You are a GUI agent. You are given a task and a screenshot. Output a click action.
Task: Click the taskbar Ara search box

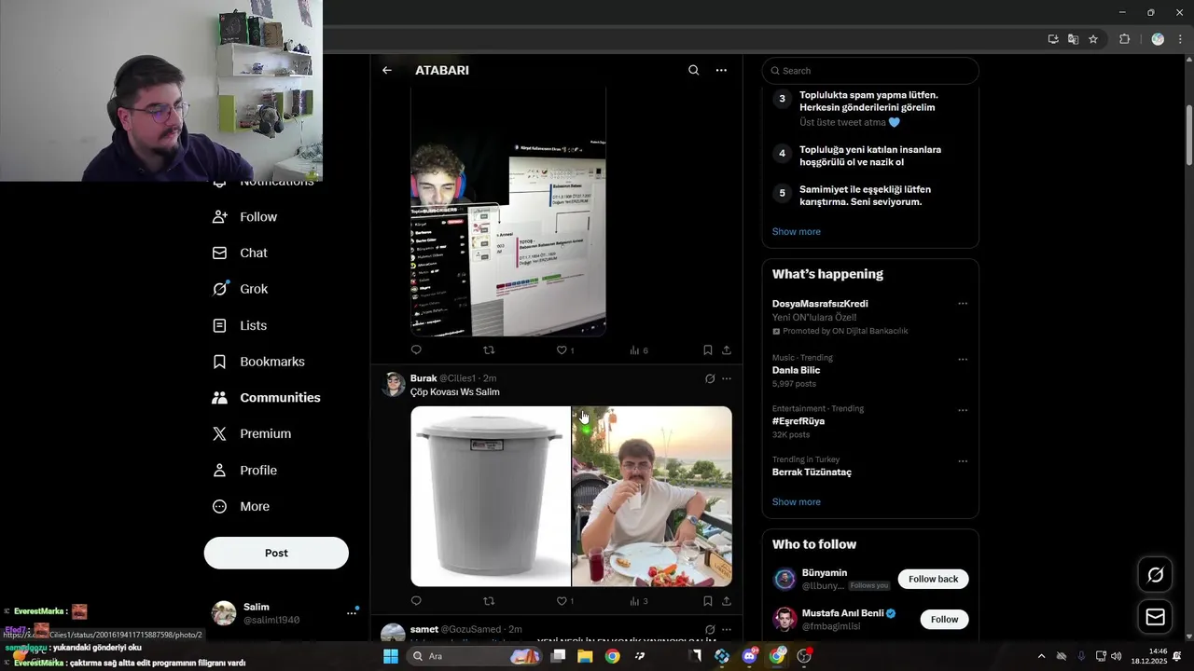click(x=476, y=656)
